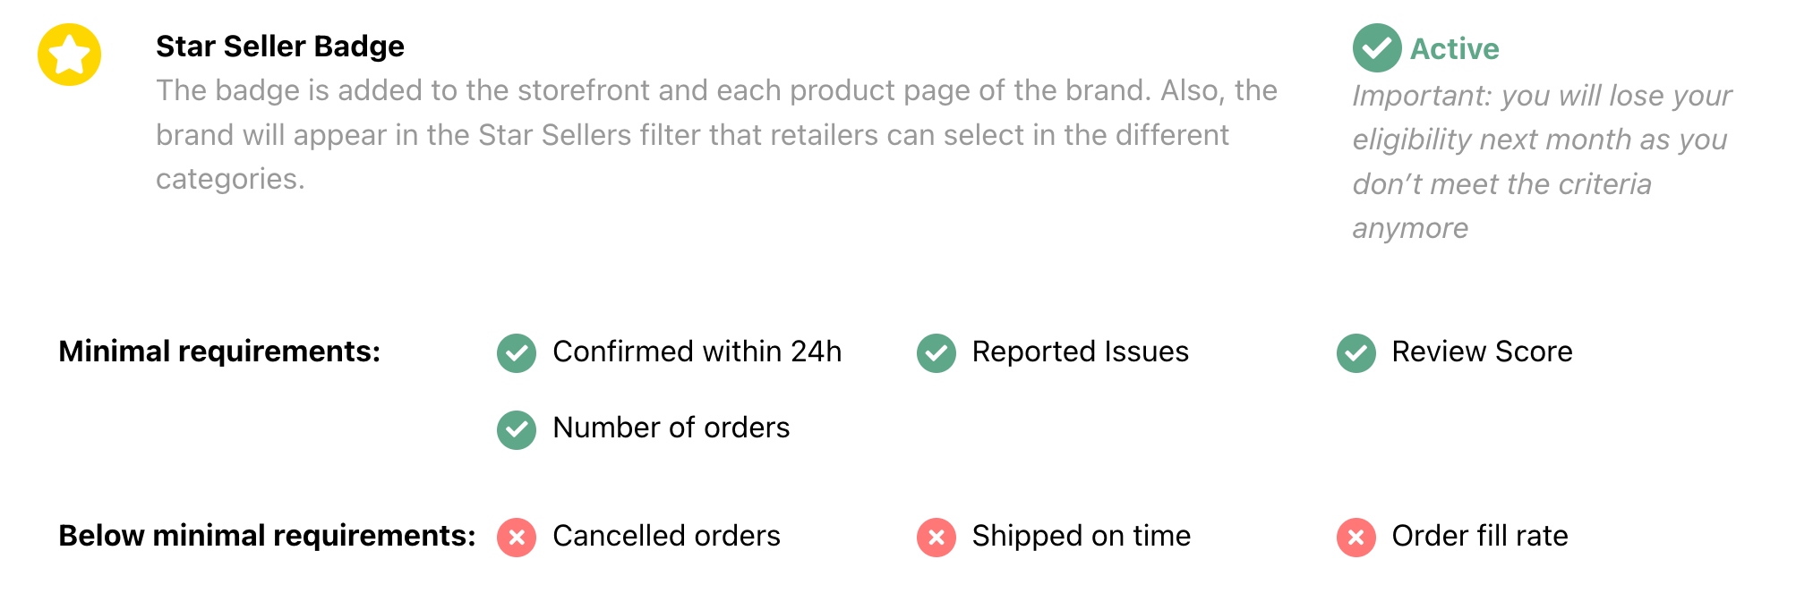Click the green check beside Review Score
This screenshot has width=1796, height=610.
(1356, 353)
